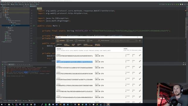Click the HD PATH value in Ganache
The width and height of the screenshot is (188, 106).
click(x=132, y=50)
